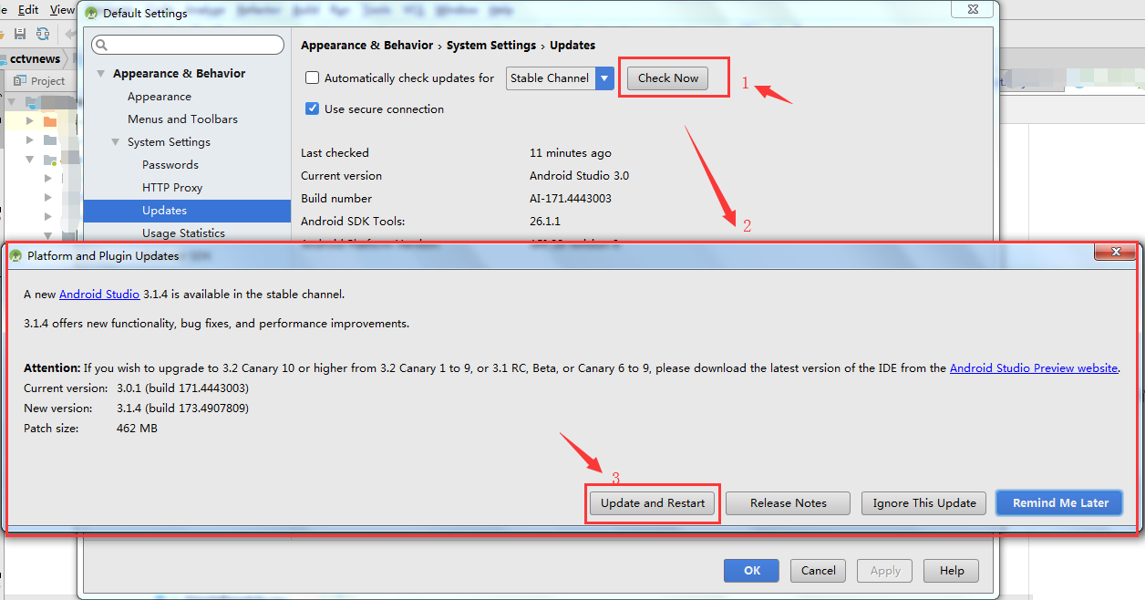1145x600 pixels.
Task: Click Remind Me Later
Action: (1060, 503)
